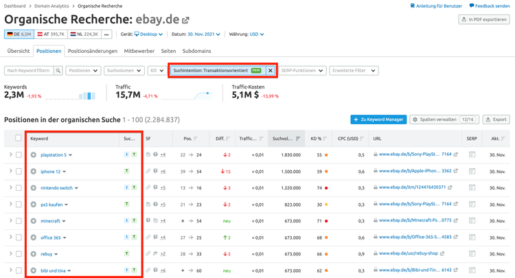View SERP snapshot for nintendo switch row

(472, 188)
